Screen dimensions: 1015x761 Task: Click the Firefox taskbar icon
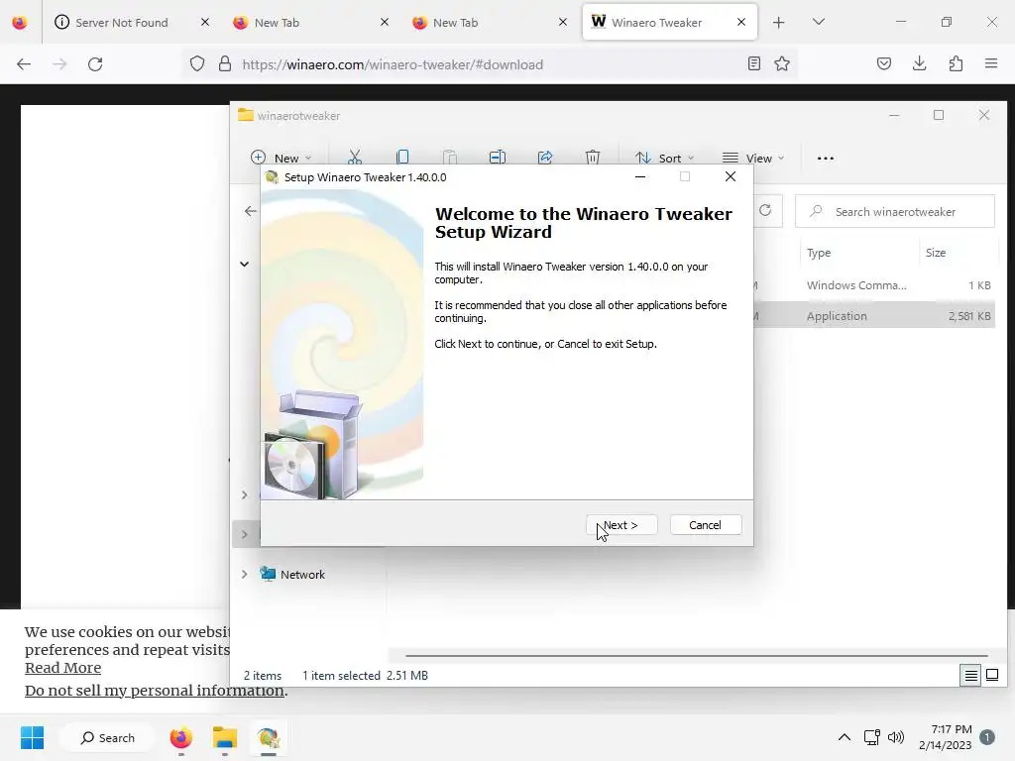click(x=181, y=737)
